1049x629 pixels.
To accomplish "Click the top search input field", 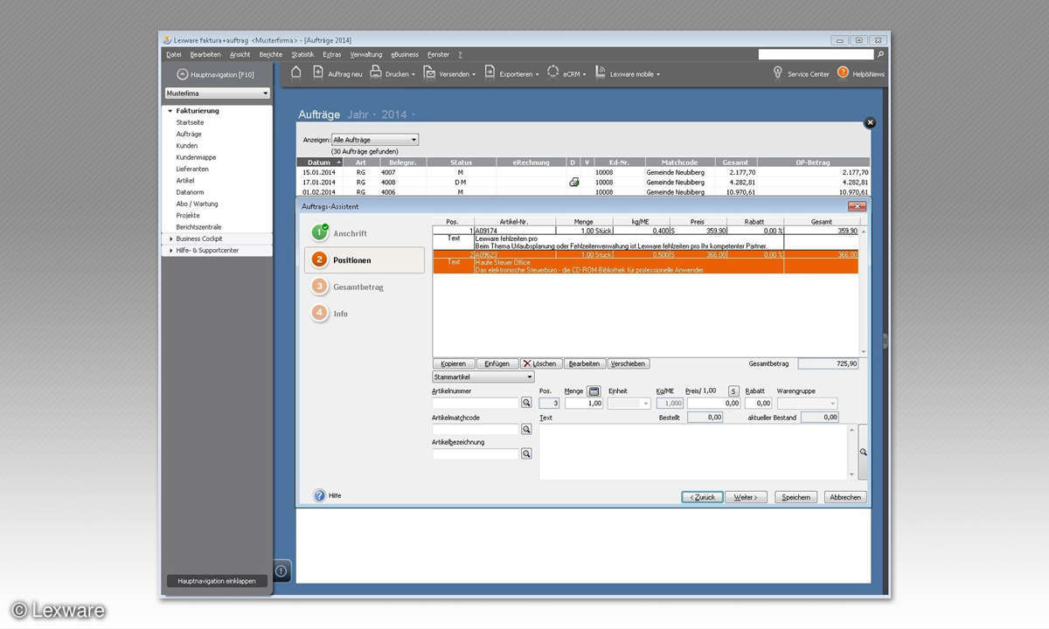I will [816, 54].
